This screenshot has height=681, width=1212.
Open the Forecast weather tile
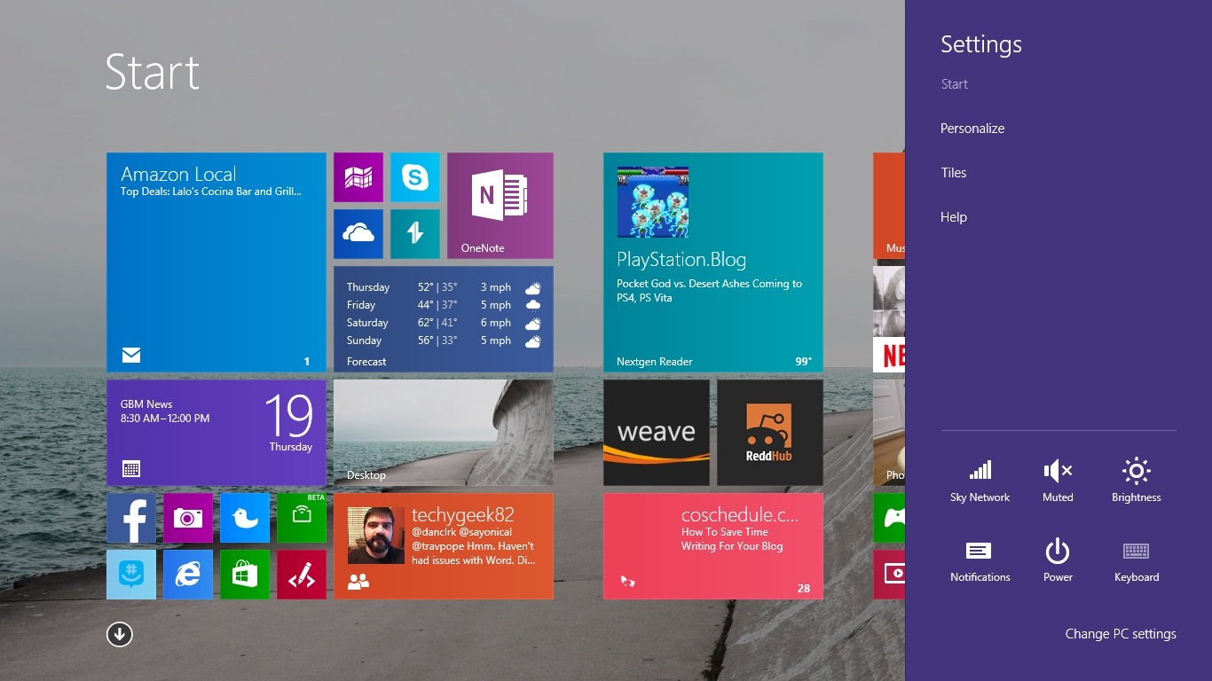(444, 319)
